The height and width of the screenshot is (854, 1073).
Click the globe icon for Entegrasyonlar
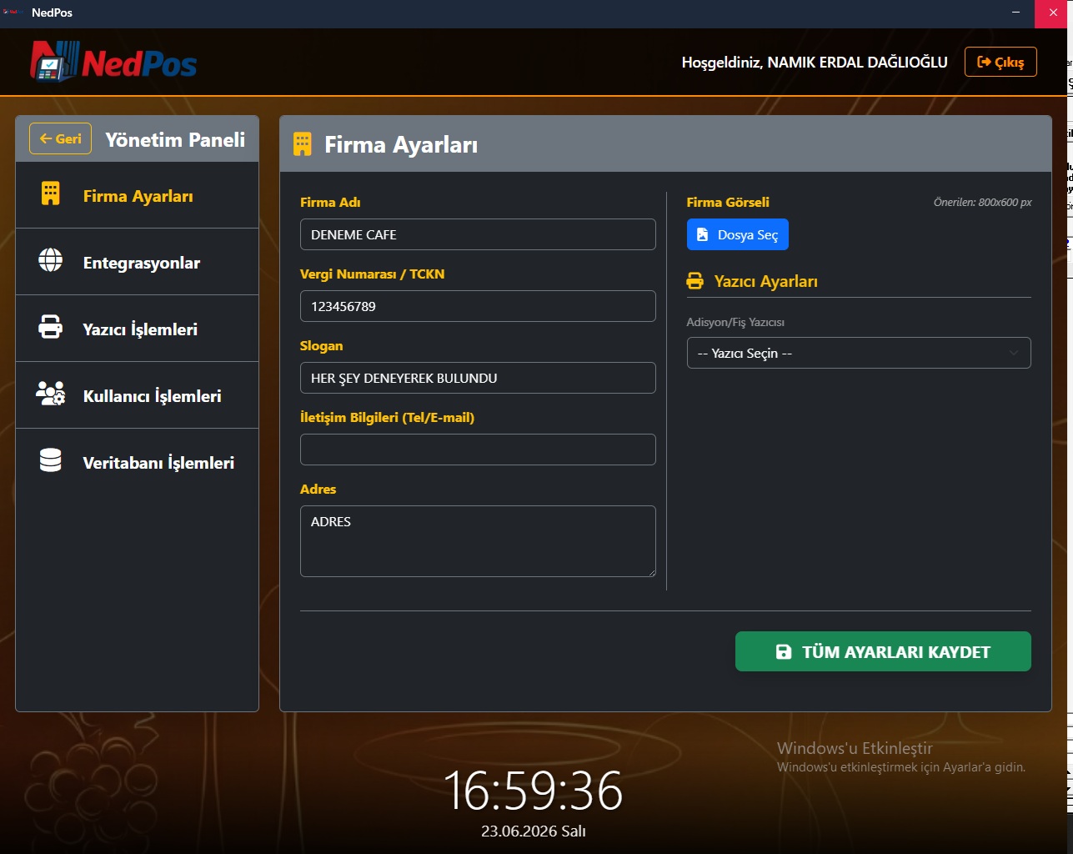(x=51, y=260)
